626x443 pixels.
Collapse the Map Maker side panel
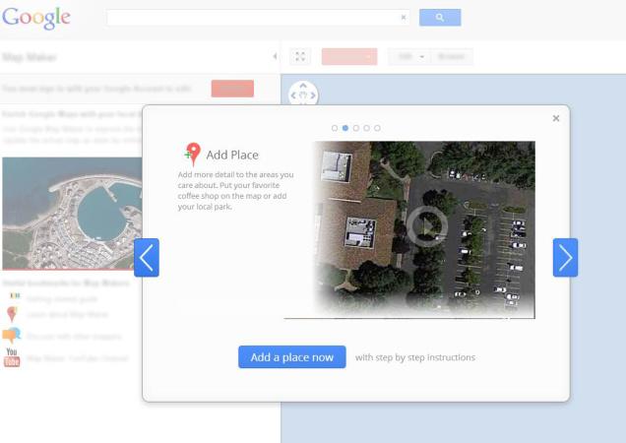(275, 57)
